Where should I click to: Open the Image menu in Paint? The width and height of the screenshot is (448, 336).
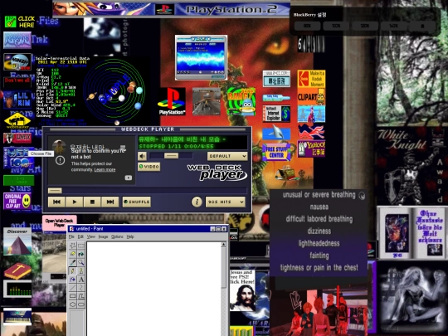coord(103,236)
